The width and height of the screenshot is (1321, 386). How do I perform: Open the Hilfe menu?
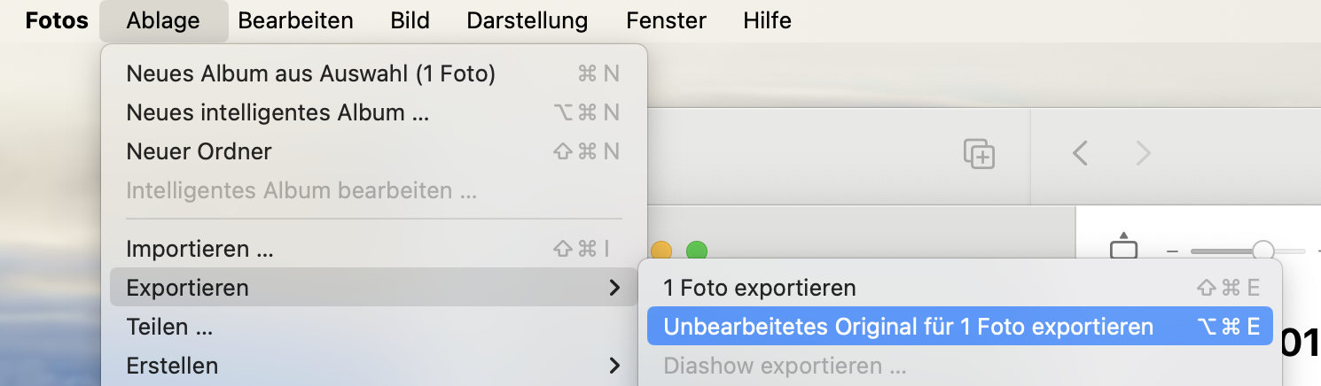[x=767, y=20]
